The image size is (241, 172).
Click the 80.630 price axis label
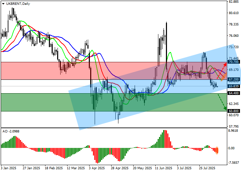(233, 13)
